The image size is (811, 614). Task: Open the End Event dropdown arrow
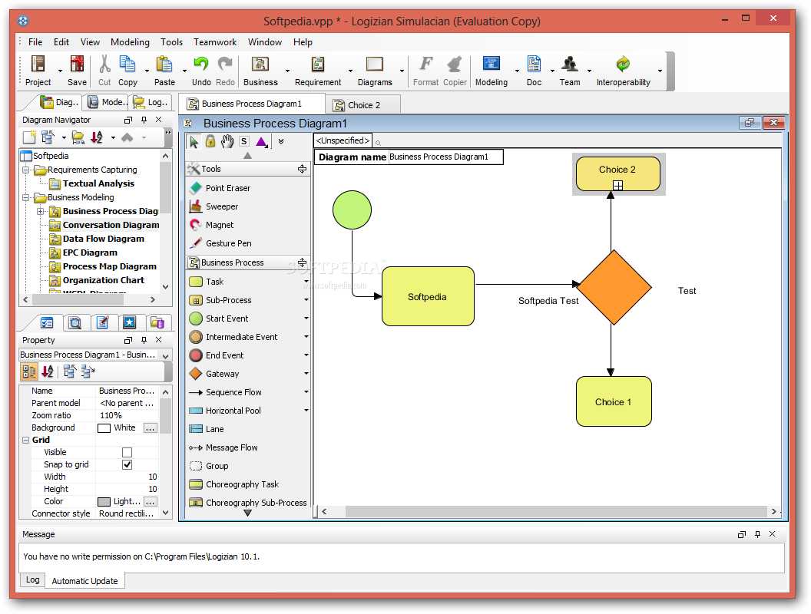click(x=306, y=355)
